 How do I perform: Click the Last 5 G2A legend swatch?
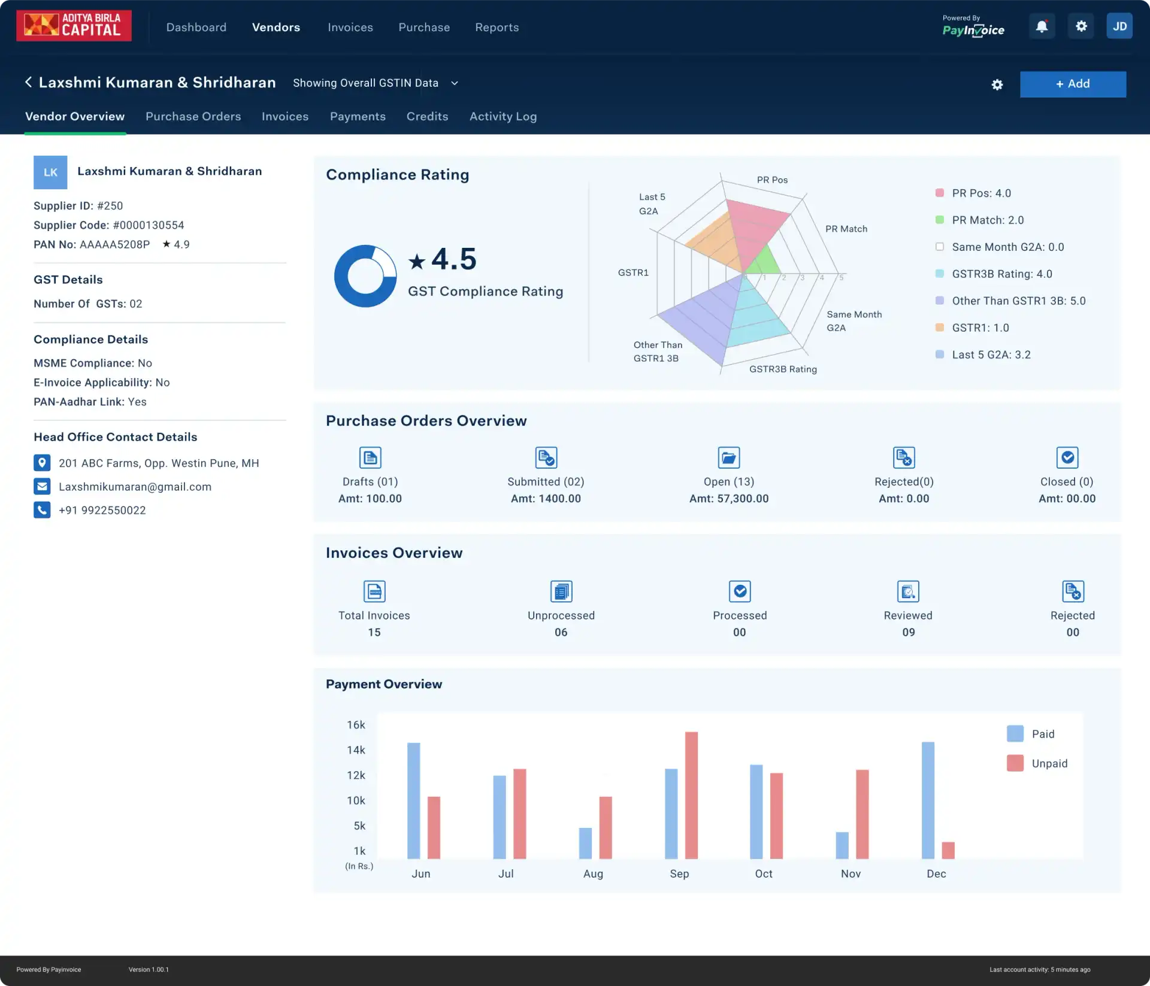[940, 354]
